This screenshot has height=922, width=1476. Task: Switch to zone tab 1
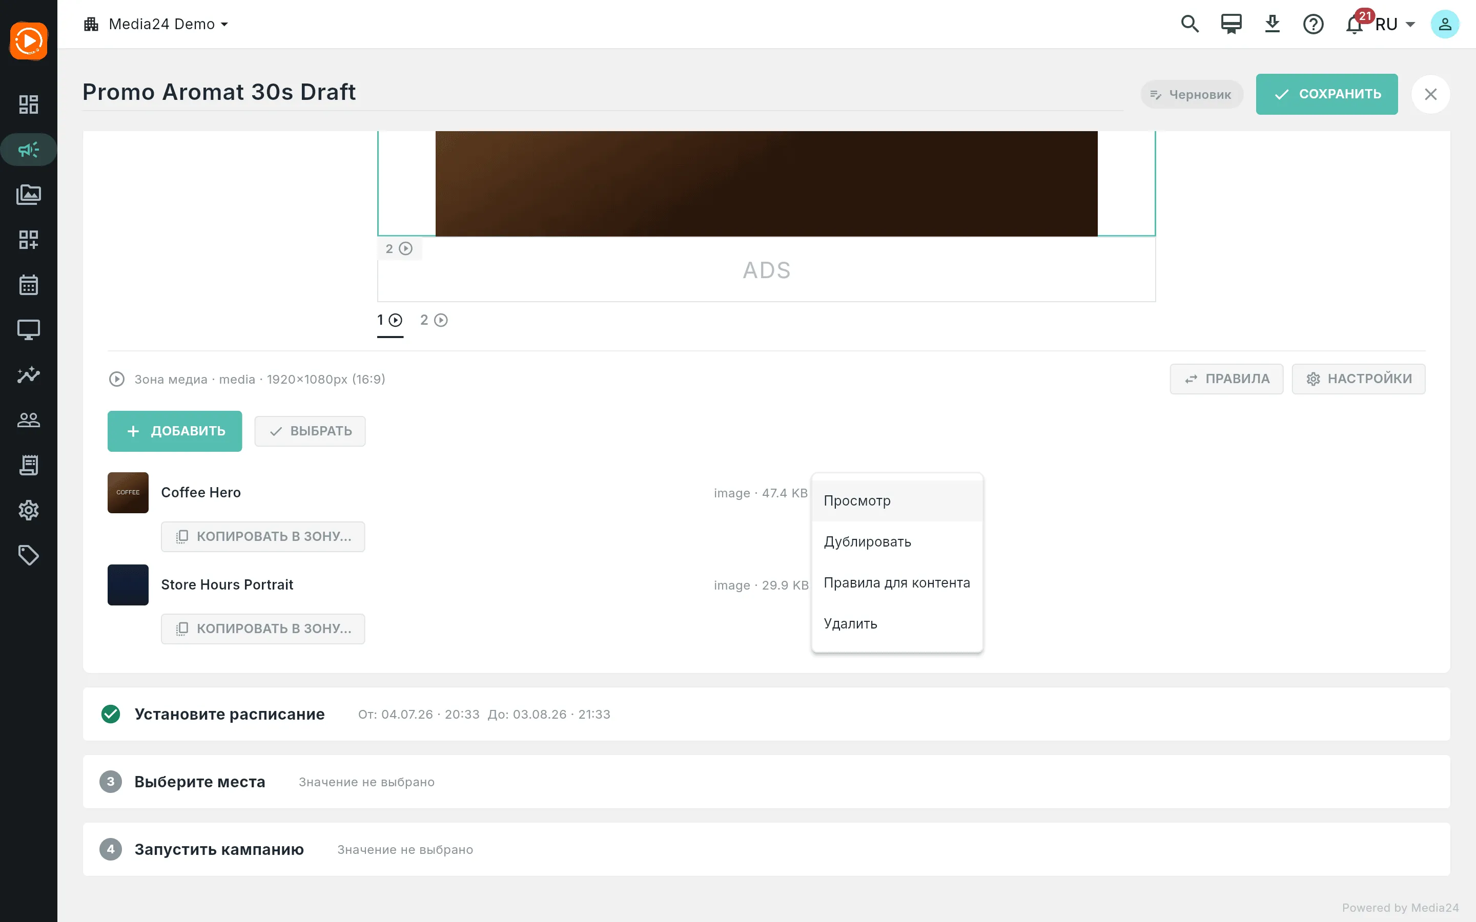tap(389, 320)
